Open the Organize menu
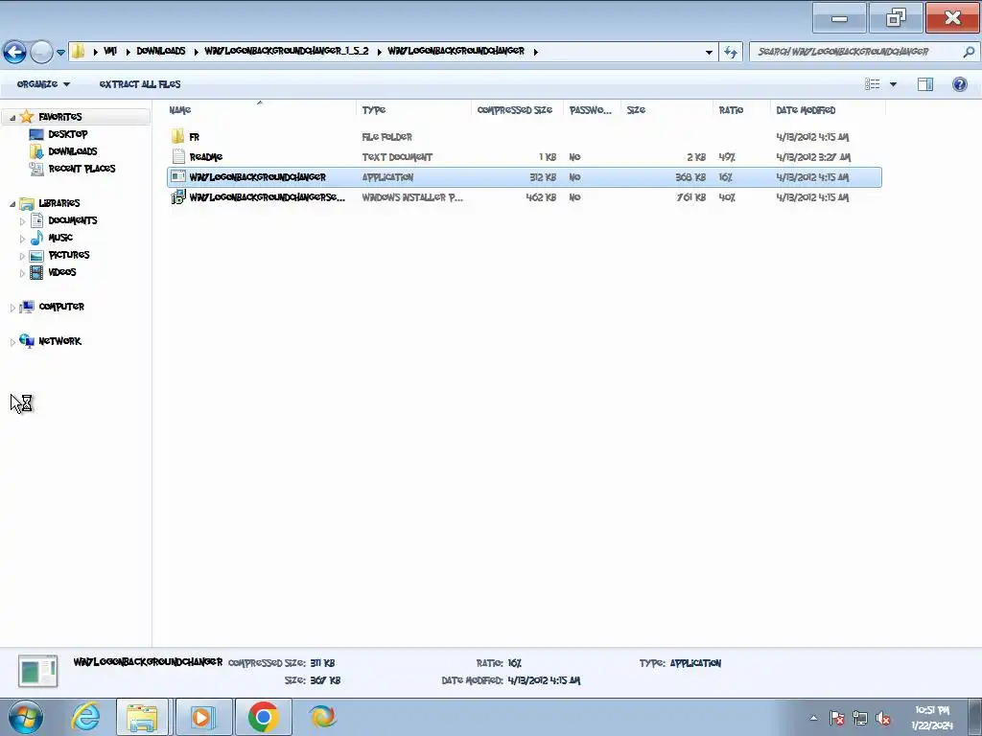 coord(43,84)
